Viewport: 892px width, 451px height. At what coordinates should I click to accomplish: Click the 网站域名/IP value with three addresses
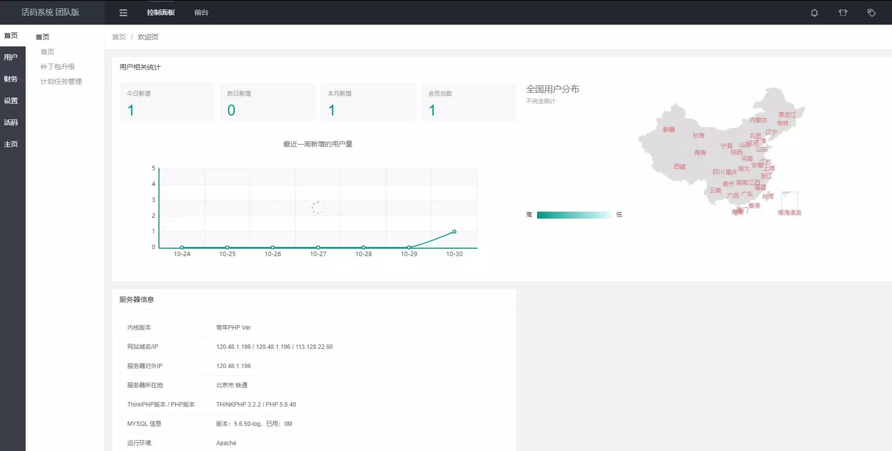pos(274,347)
